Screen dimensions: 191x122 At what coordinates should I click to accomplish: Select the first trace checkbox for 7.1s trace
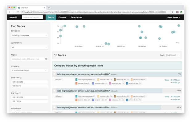54,74
